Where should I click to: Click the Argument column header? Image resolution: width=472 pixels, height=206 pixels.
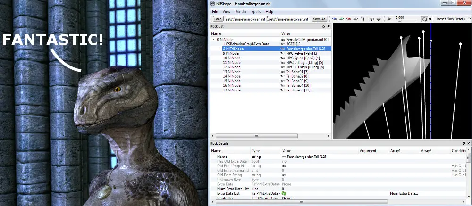point(373,151)
